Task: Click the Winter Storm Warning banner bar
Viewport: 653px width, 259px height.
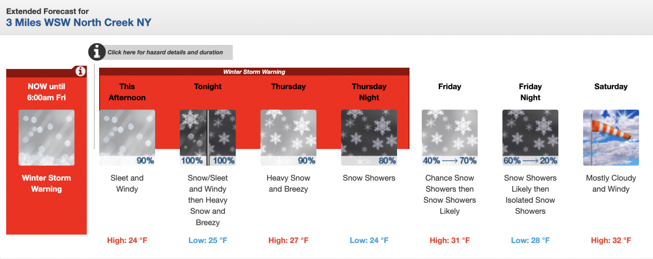Action: (x=254, y=72)
